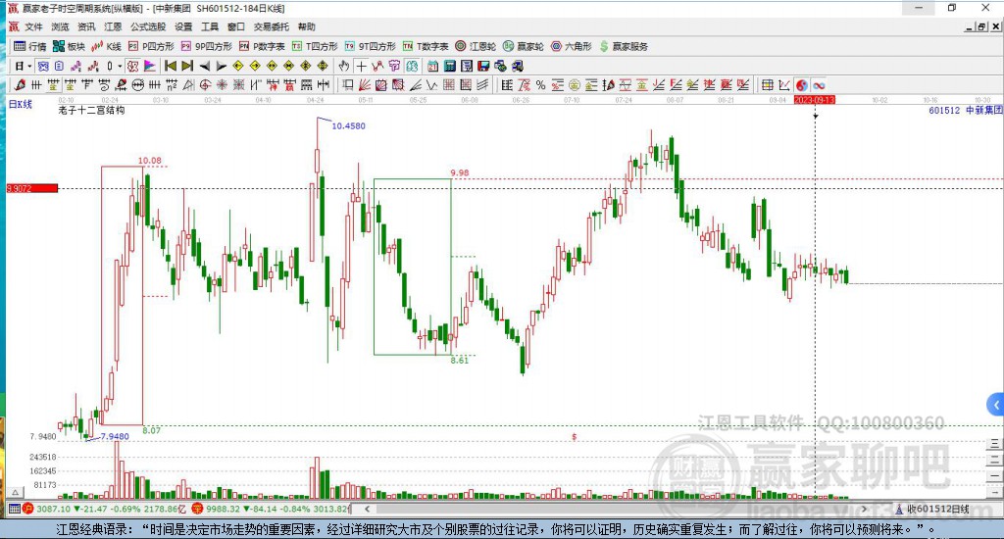
Task: Click the colored grid table icon
Action: [x=767, y=84]
